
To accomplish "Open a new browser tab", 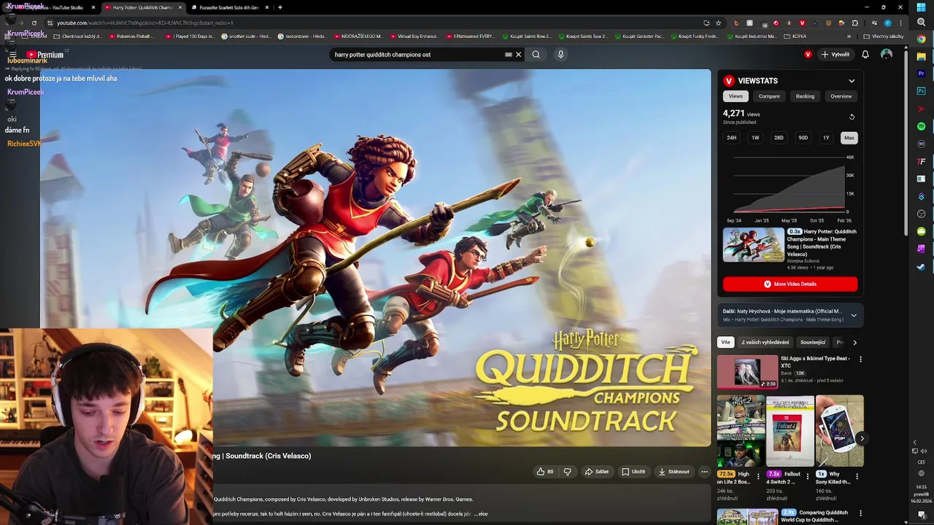I will pyautogui.click(x=280, y=7).
